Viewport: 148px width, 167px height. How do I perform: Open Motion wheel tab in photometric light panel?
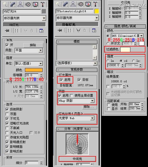click(x=80, y=4)
